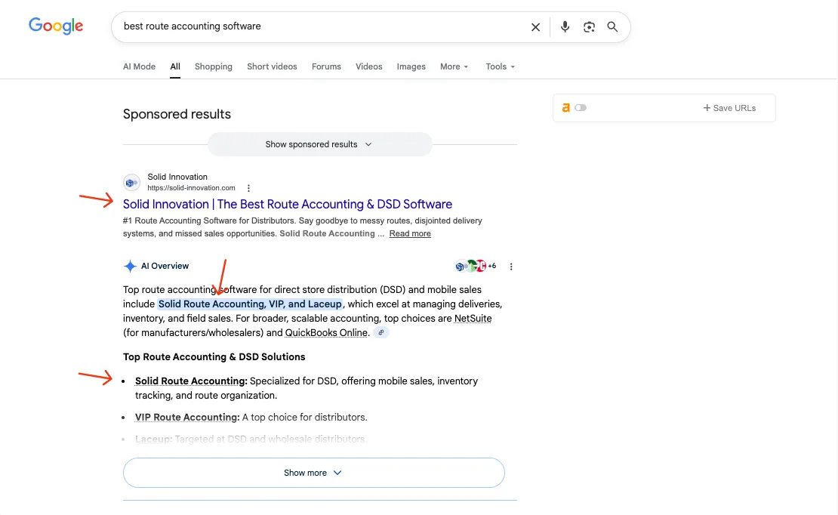Switch to Shopping tab

tap(213, 67)
